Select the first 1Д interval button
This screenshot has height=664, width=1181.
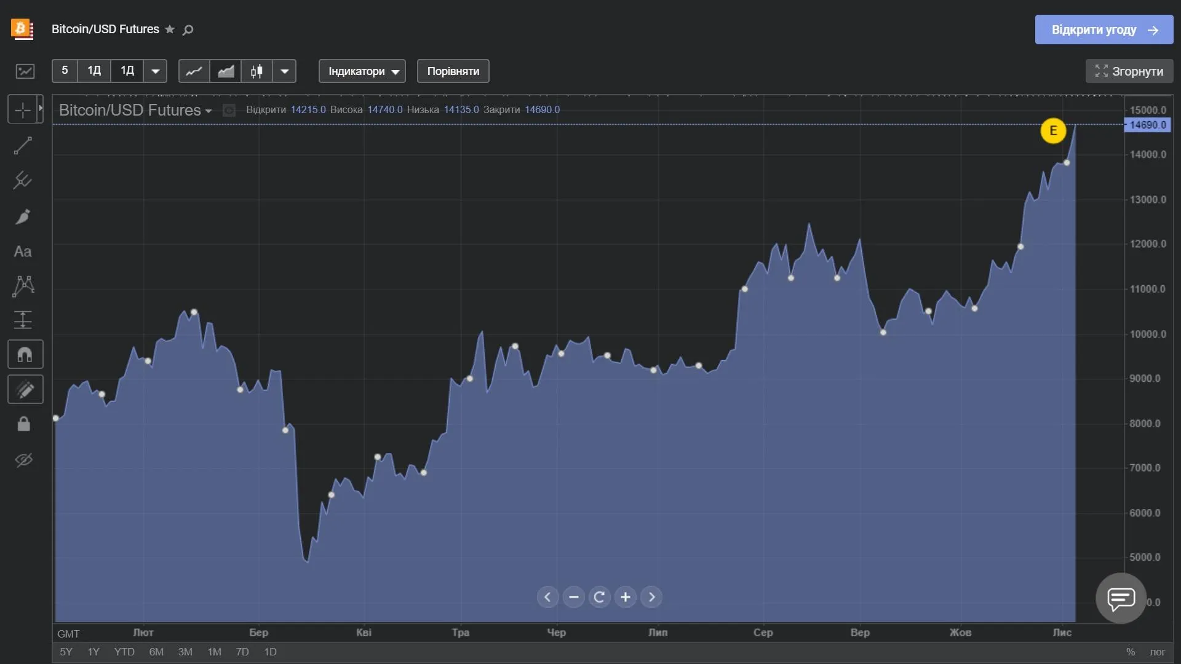click(94, 71)
